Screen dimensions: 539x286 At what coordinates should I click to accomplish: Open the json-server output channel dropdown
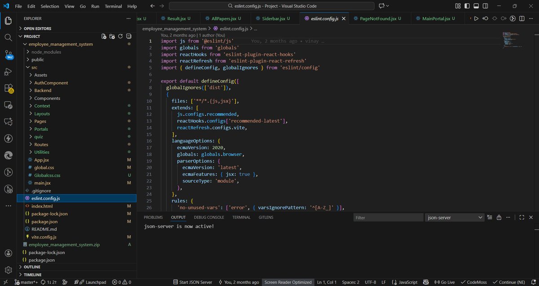[454, 217]
